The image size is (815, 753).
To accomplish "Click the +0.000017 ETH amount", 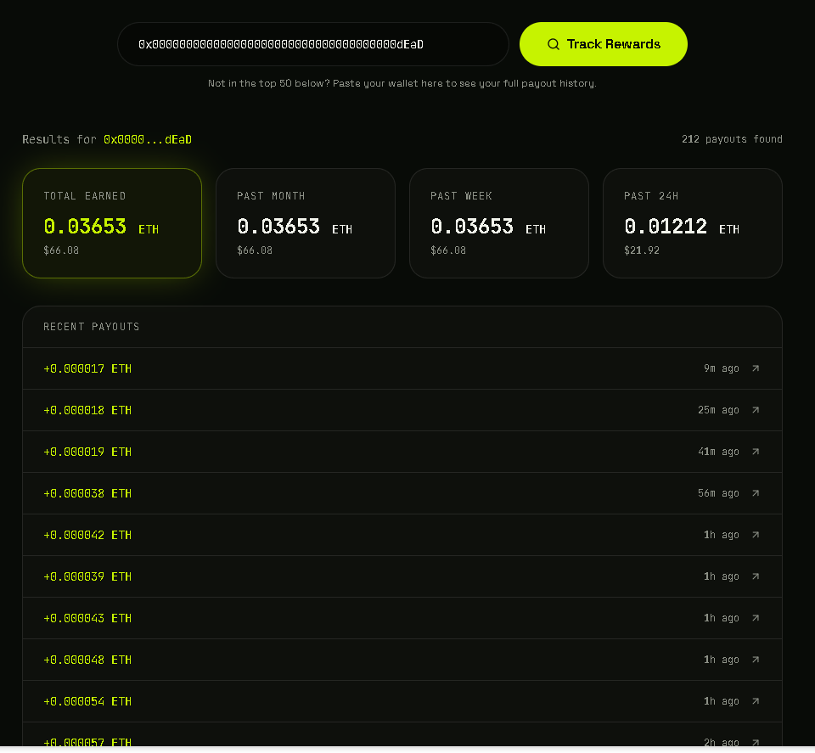I will click(x=87, y=368).
